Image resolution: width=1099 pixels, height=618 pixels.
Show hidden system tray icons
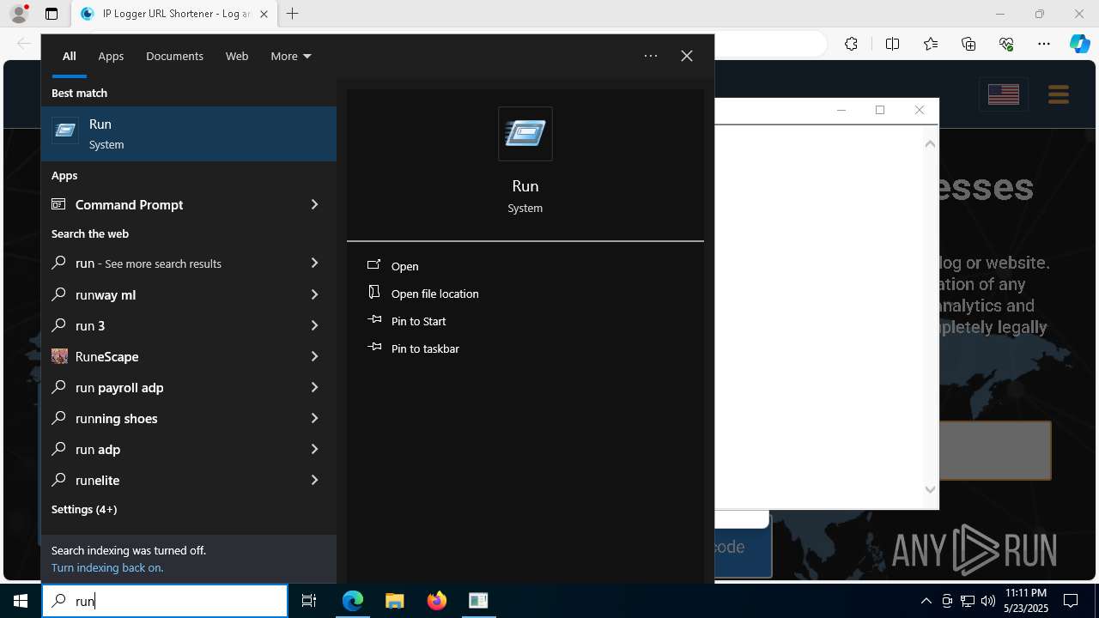(x=926, y=601)
